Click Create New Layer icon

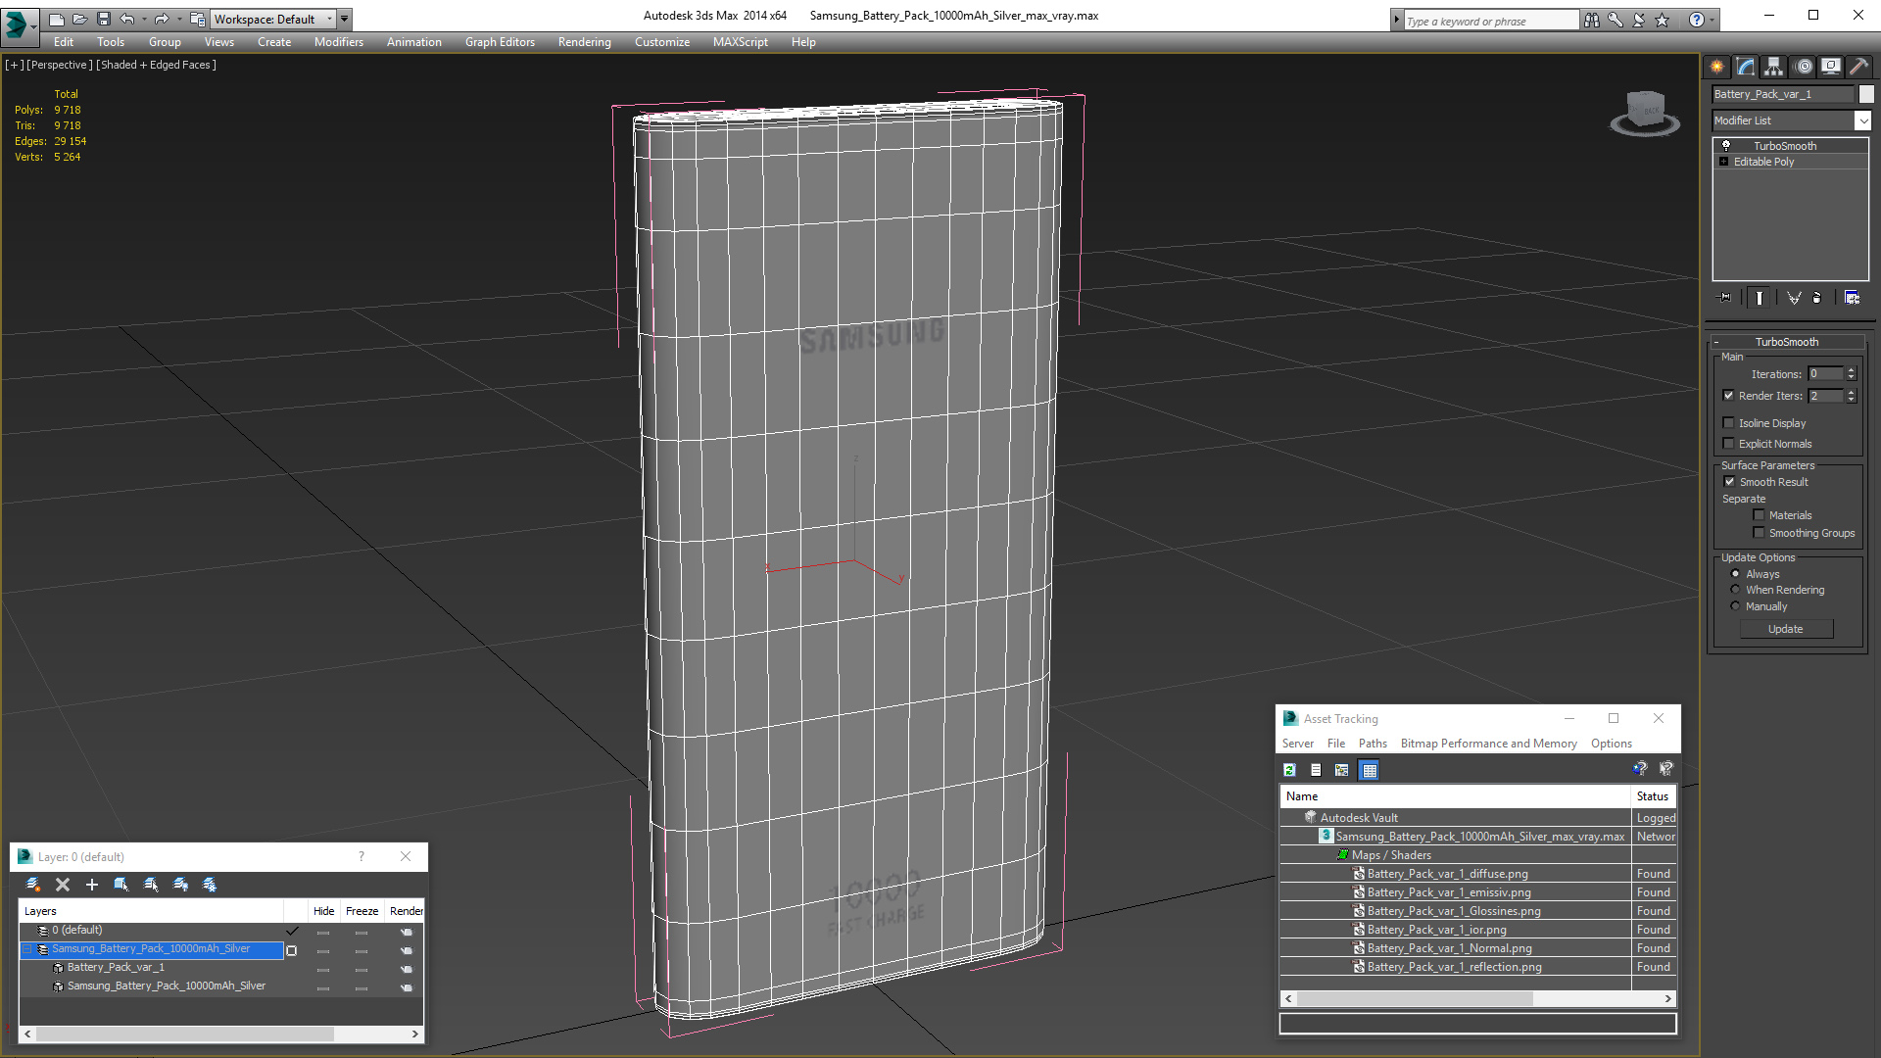click(32, 885)
